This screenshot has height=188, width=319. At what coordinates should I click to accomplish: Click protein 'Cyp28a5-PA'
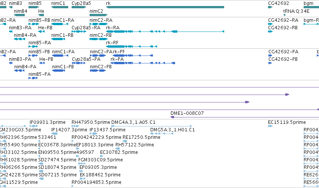point(79,63)
